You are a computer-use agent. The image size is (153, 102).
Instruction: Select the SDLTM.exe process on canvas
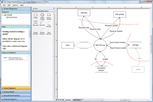[100, 45]
